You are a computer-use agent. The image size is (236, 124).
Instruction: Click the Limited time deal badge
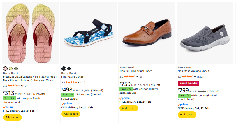(189, 83)
